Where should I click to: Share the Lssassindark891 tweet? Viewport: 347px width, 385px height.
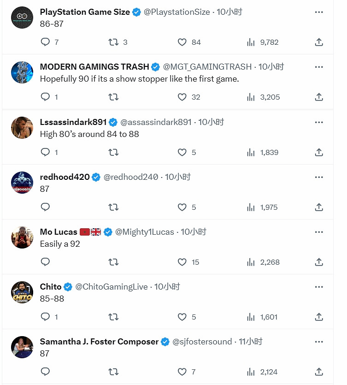tap(319, 152)
